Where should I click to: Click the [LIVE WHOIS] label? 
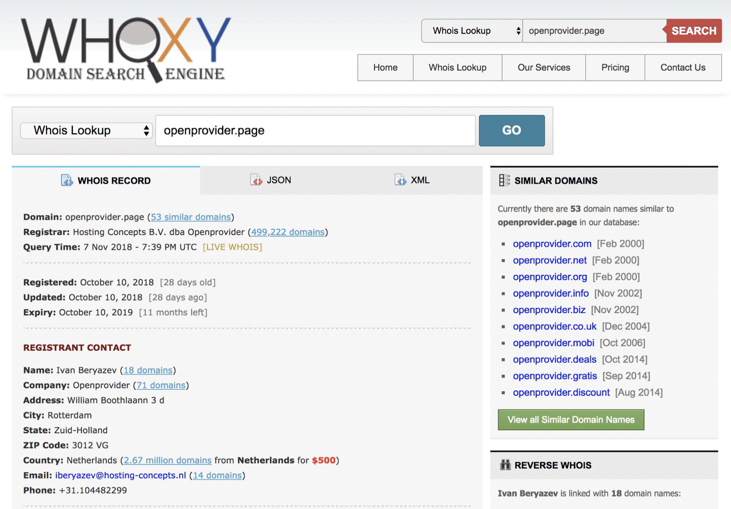232,247
